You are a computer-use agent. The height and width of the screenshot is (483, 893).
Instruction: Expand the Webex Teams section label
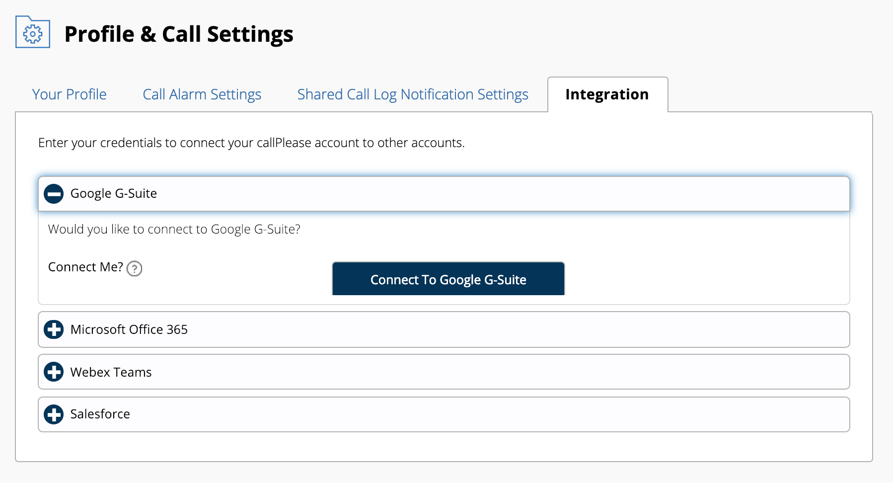[111, 372]
